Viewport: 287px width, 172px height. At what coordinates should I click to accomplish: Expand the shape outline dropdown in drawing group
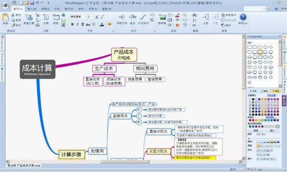click(x=181, y=15)
